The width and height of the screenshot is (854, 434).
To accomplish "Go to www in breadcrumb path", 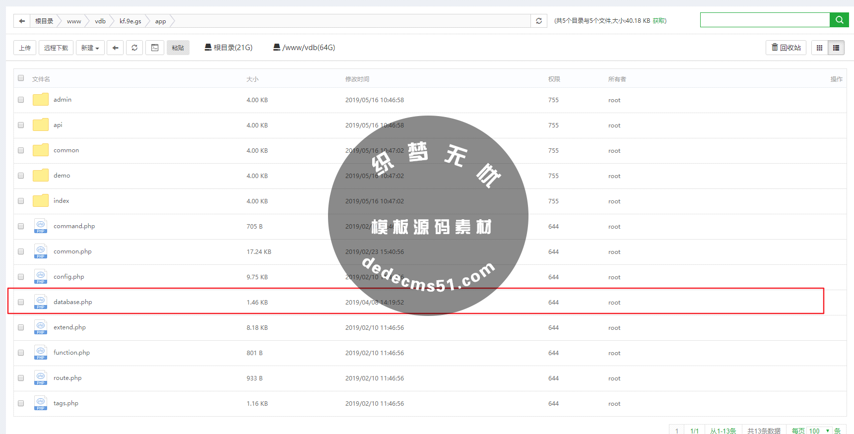I will [74, 21].
